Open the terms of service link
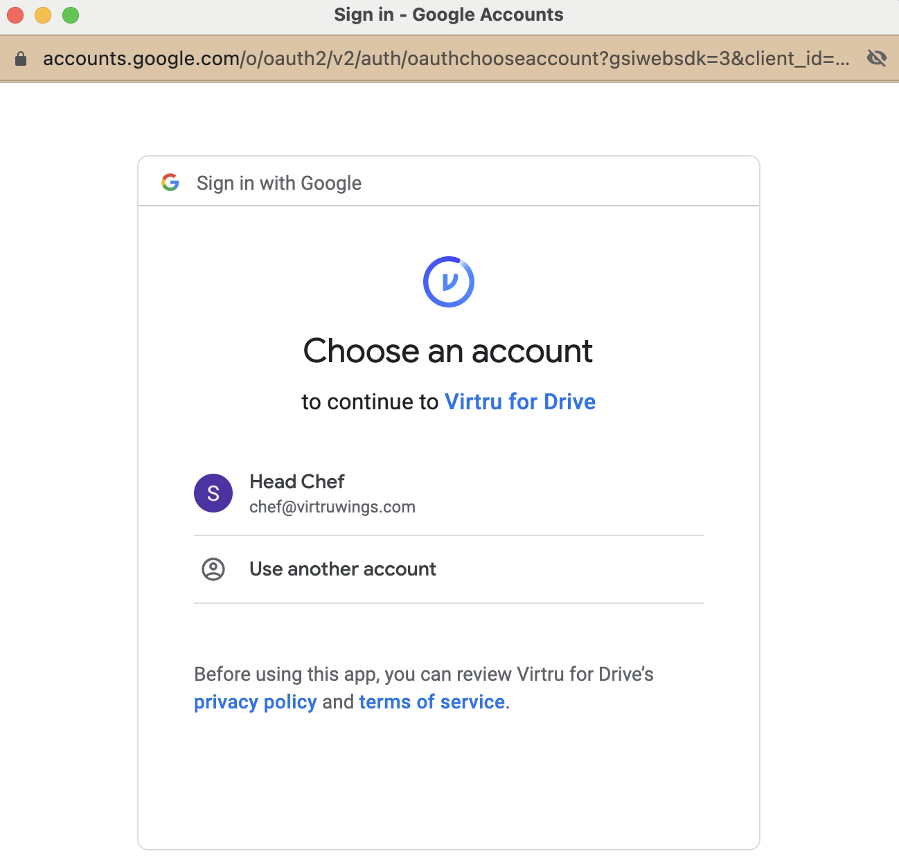 pos(431,702)
